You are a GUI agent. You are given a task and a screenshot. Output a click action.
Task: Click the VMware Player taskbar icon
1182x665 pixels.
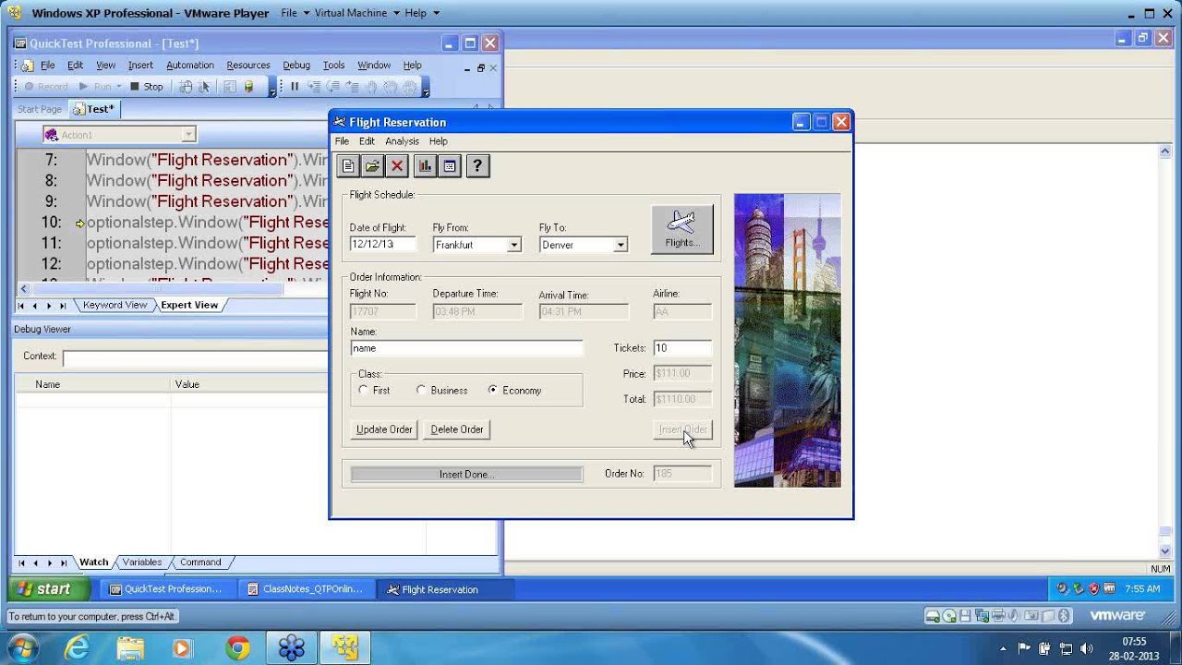point(345,648)
